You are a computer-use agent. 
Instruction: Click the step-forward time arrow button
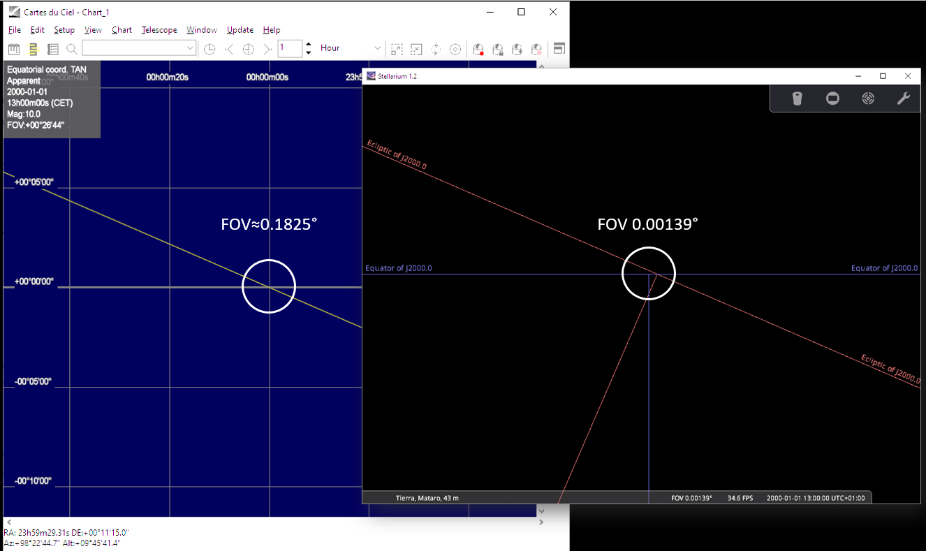coord(267,49)
